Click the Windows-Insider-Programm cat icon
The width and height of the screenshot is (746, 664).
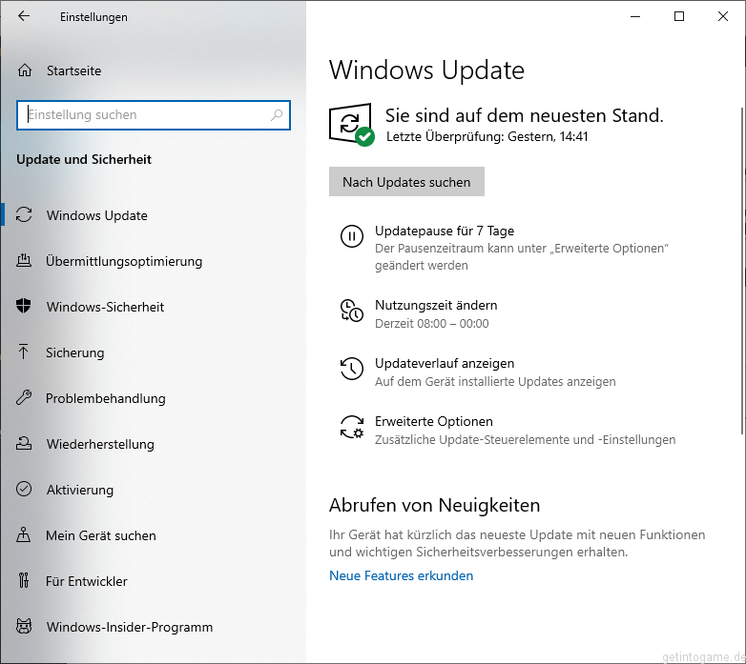coord(24,627)
